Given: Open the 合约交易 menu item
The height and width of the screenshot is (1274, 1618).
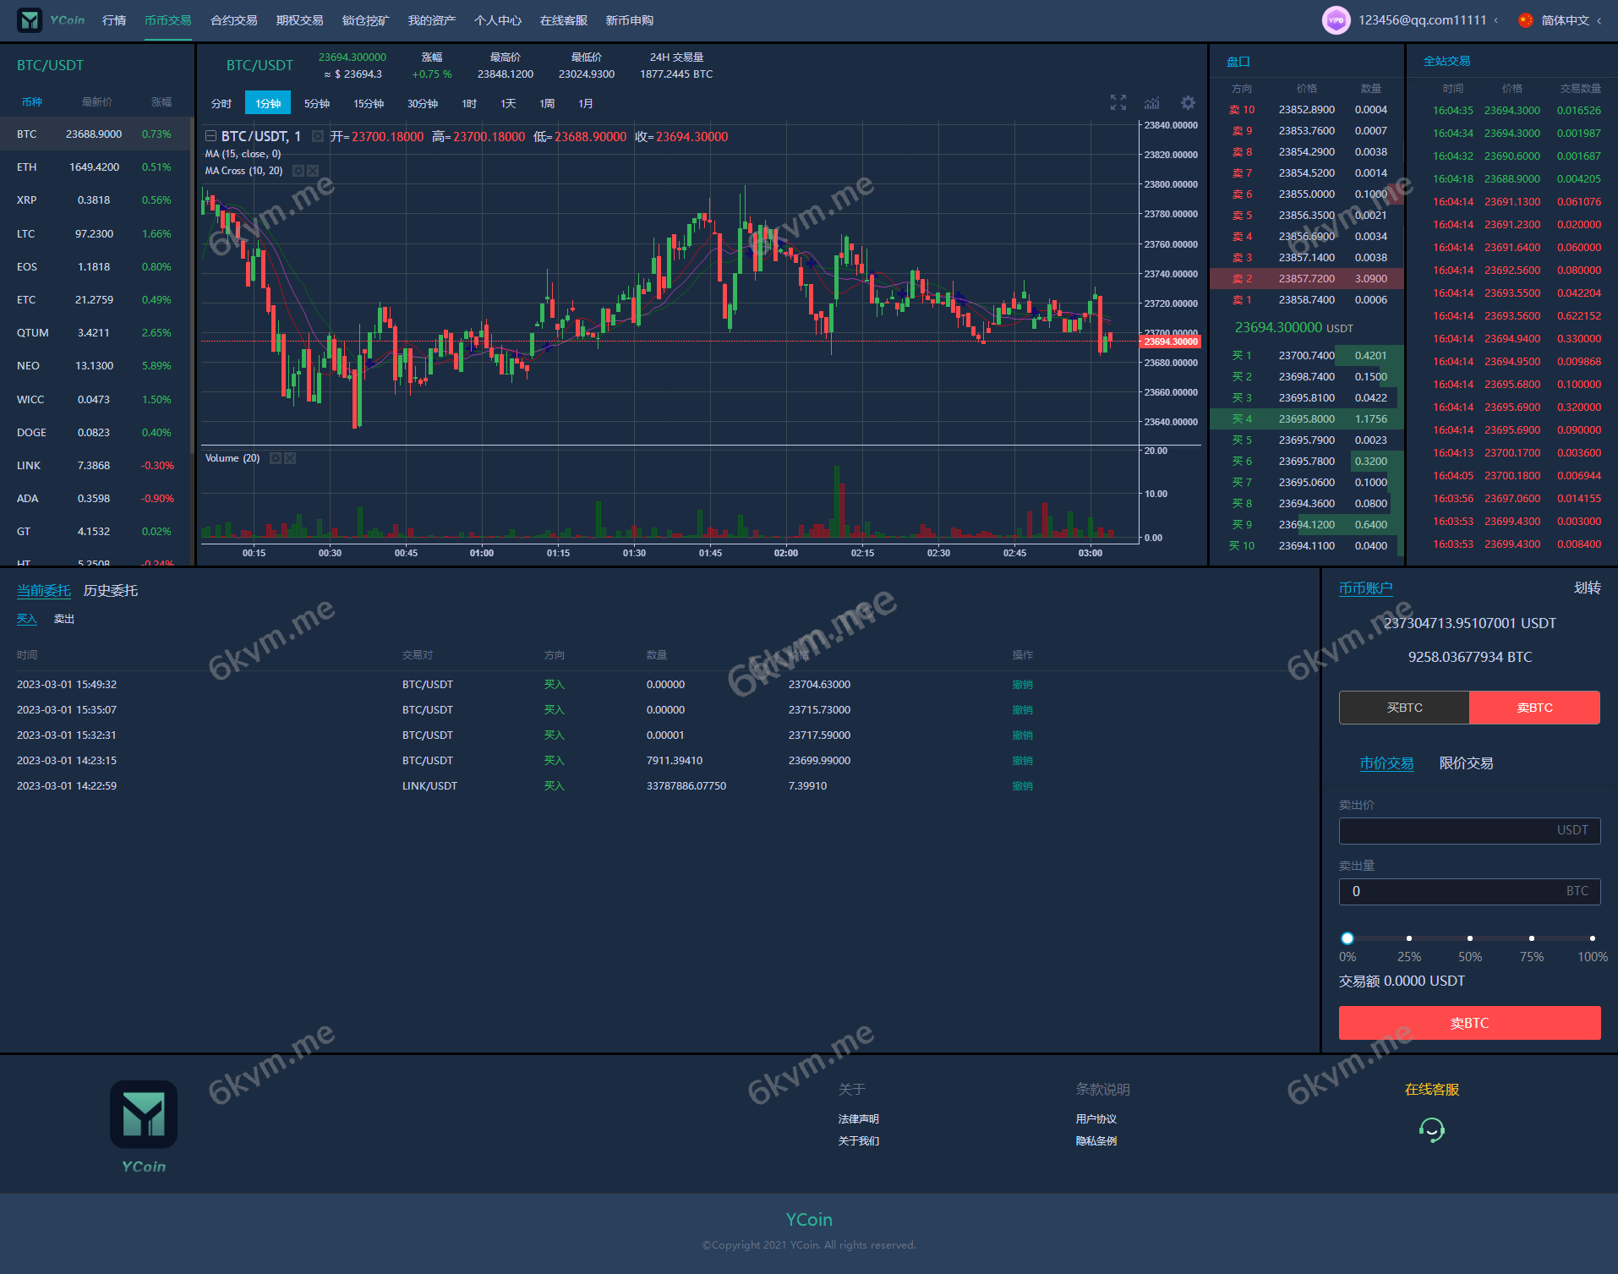Looking at the screenshot, I should pyautogui.click(x=233, y=20).
